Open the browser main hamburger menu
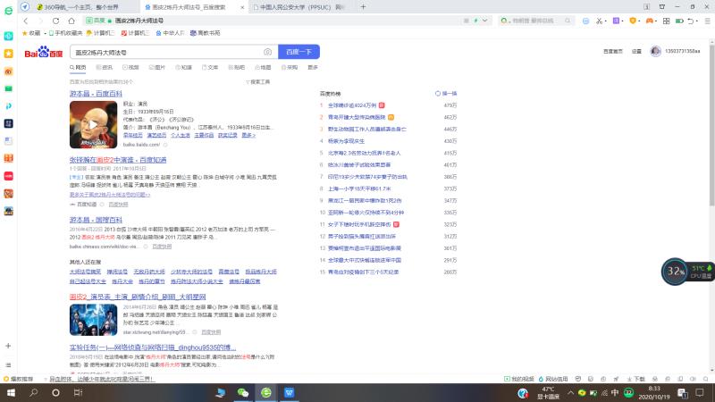The width and height of the screenshot is (715, 402). [x=707, y=21]
